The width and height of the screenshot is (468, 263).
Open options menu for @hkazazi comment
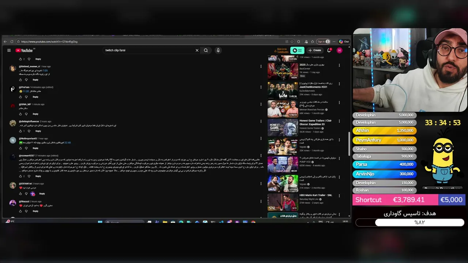(x=261, y=201)
